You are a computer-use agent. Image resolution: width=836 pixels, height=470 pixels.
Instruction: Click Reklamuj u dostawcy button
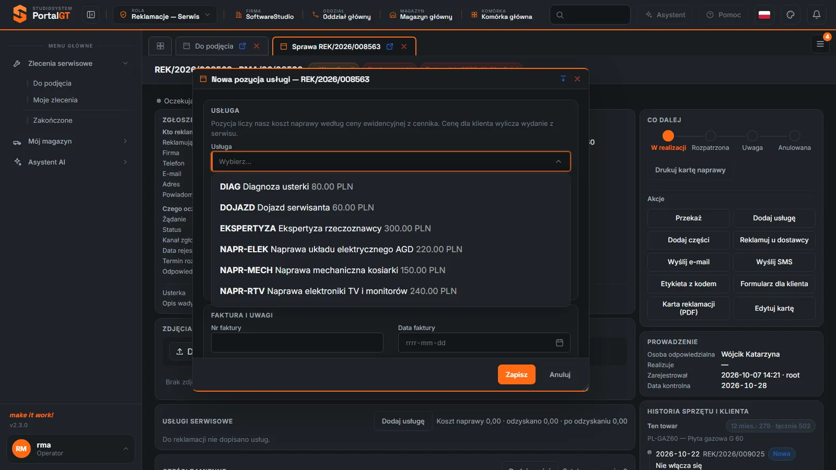774,240
